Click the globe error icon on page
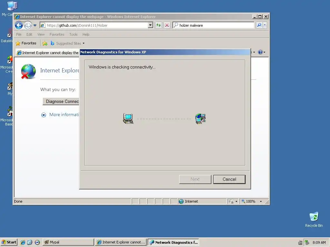Viewport: 330px width, 247px height. point(28,72)
